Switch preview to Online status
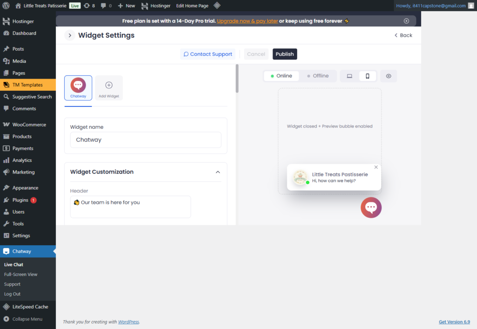 (281, 76)
